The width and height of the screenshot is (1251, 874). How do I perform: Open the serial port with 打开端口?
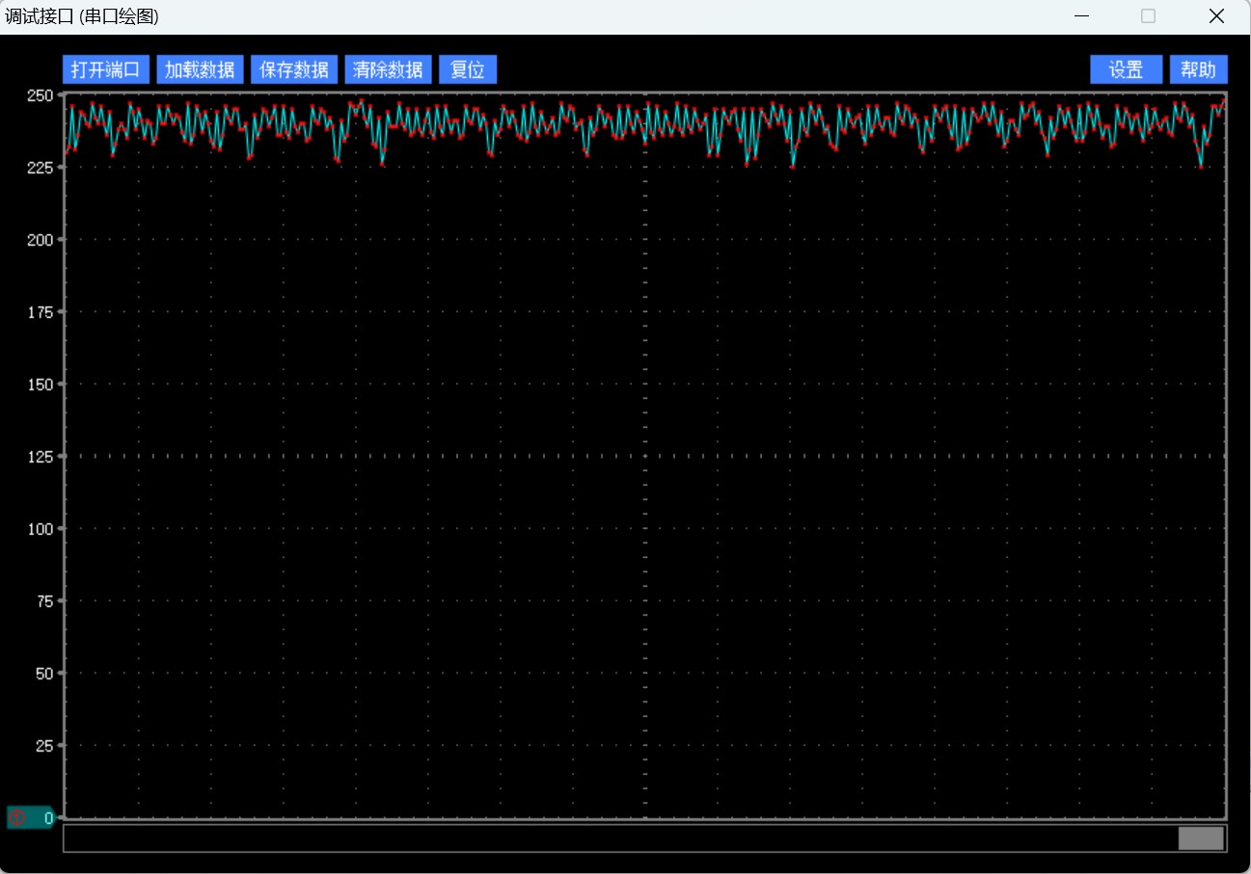click(x=106, y=69)
